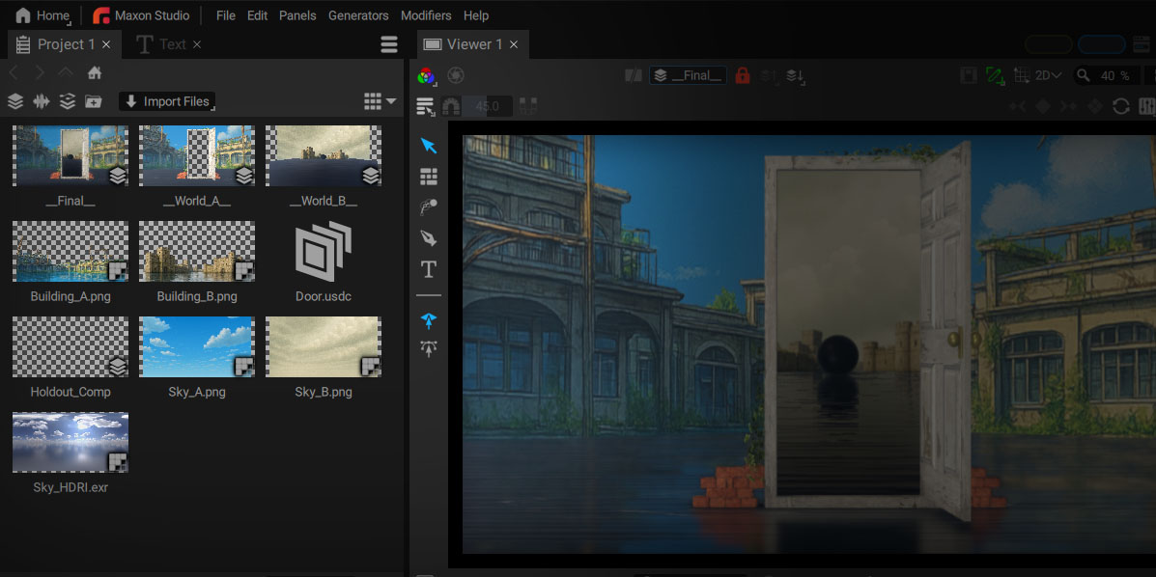Screen dimensions: 1156x577
Task: Select the Pen tool in viewer toolbar
Action: click(429, 238)
